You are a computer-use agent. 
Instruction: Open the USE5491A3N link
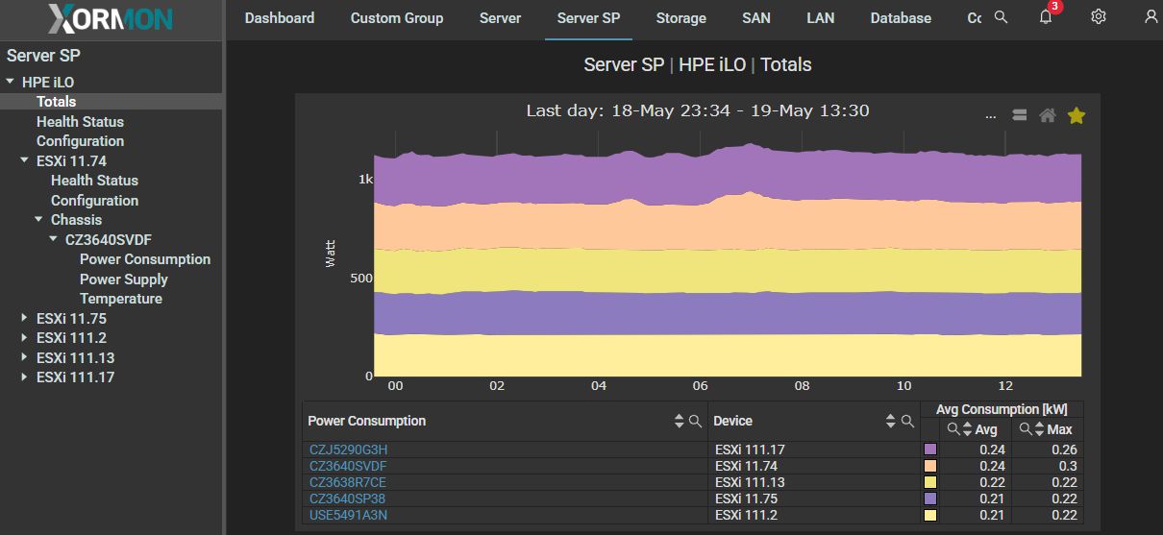coord(348,515)
